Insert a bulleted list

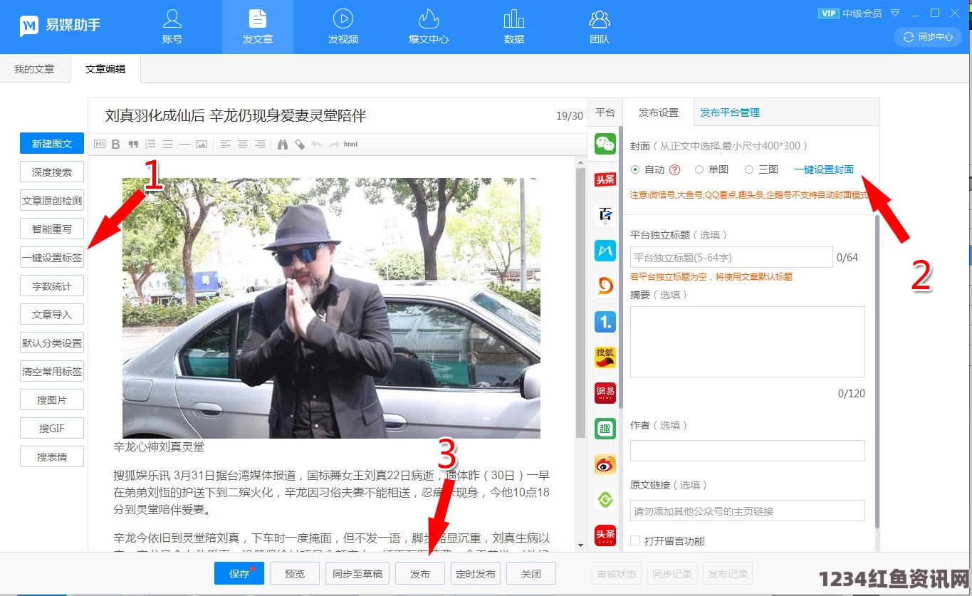tap(167, 144)
